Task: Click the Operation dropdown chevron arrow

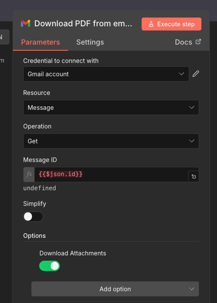Action: click(x=191, y=141)
